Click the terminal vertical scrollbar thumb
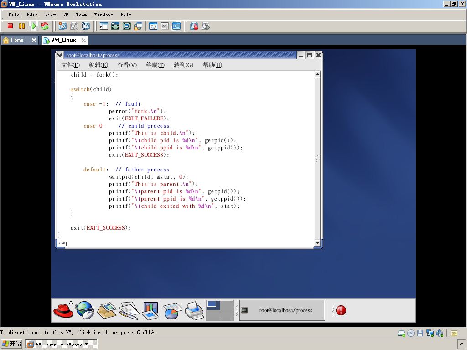Viewport: 467px width, 350px height. click(x=317, y=159)
